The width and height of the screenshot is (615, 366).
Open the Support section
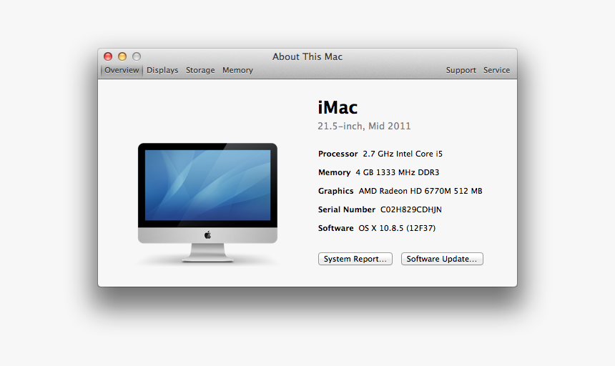click(461, 70)
